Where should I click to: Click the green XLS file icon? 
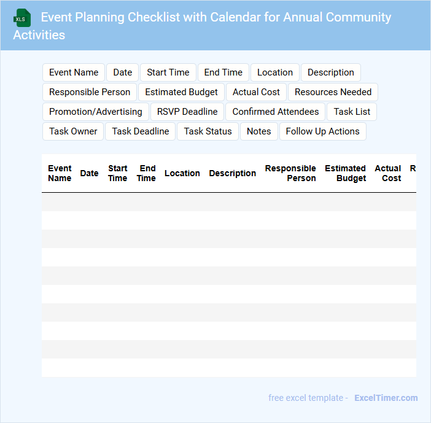point(23,18)
